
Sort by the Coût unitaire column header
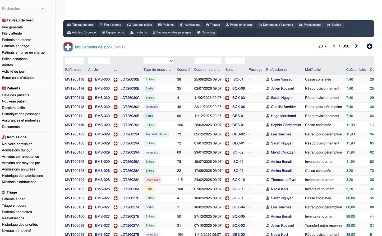pos(356,70)
